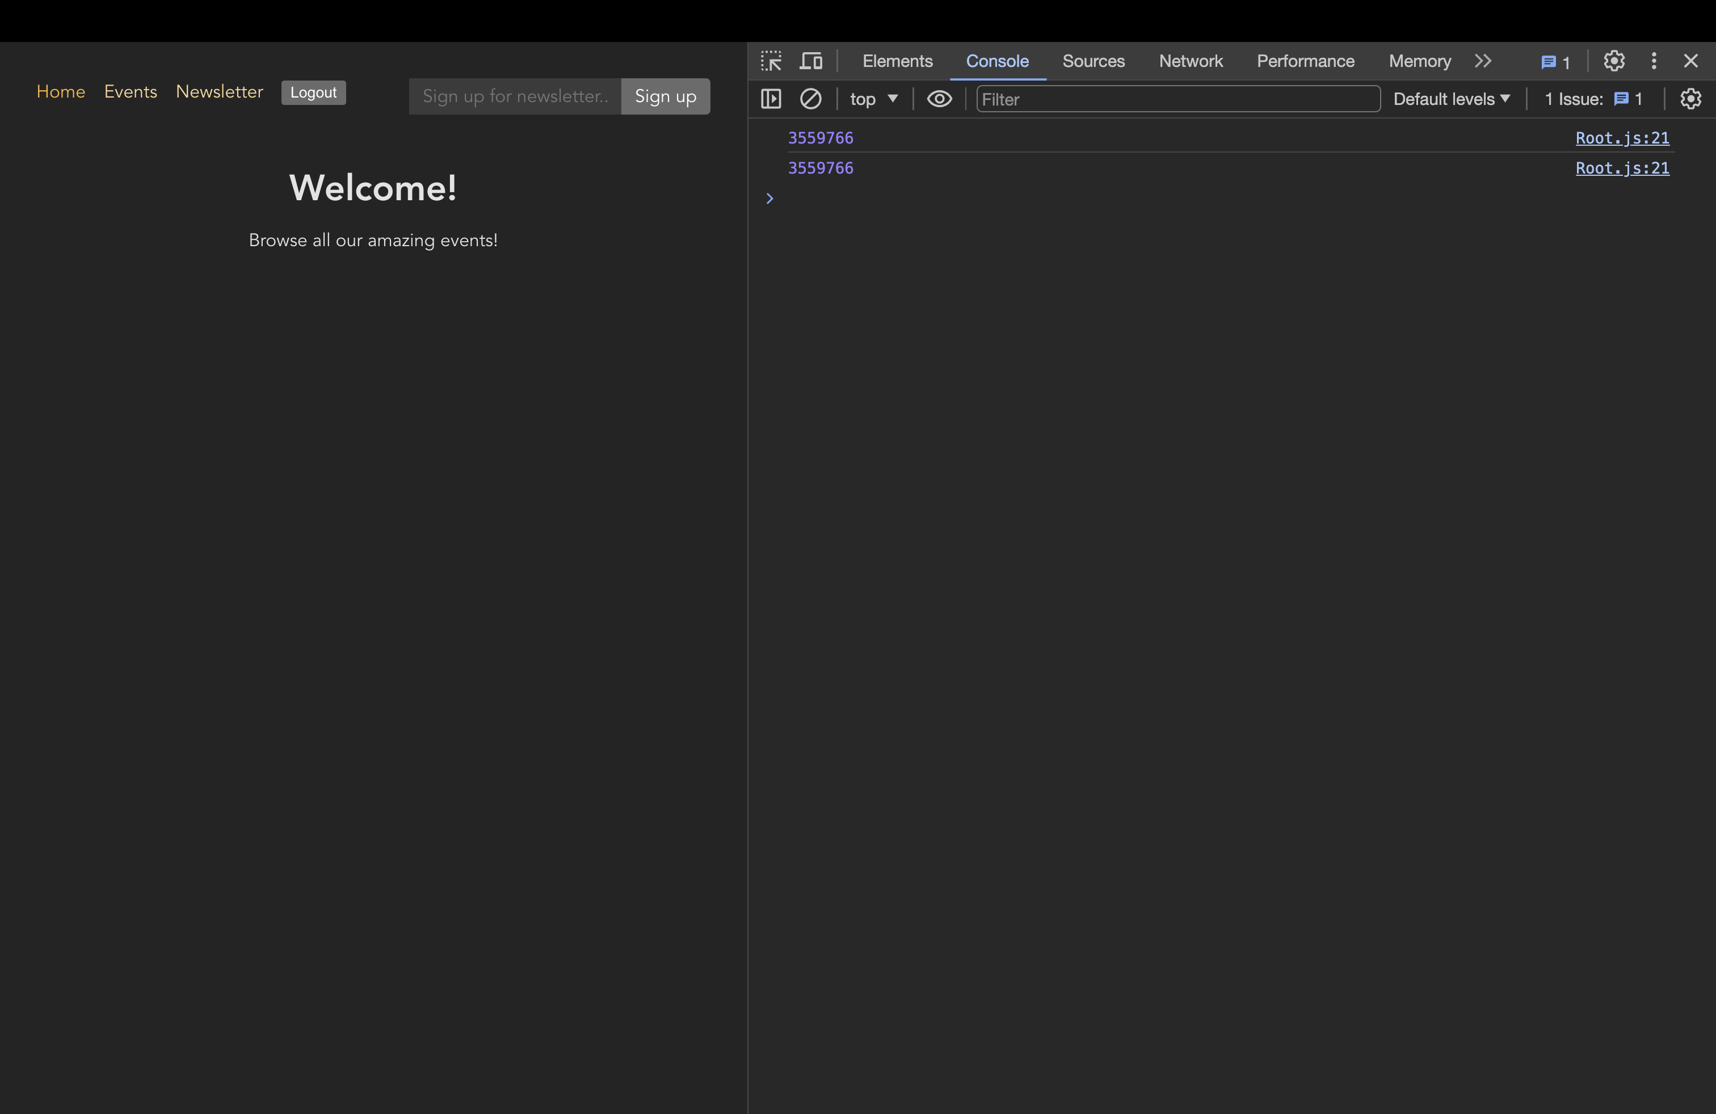The image size is (1716, 1114).
Task: Clear the console with the ban icon
Action: [810, 99]
